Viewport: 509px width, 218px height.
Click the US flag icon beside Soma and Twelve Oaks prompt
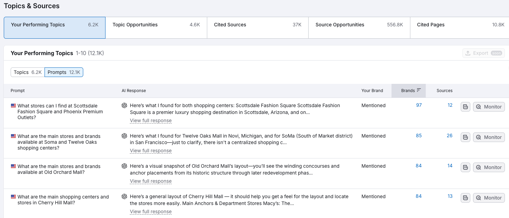click(13, 136)
